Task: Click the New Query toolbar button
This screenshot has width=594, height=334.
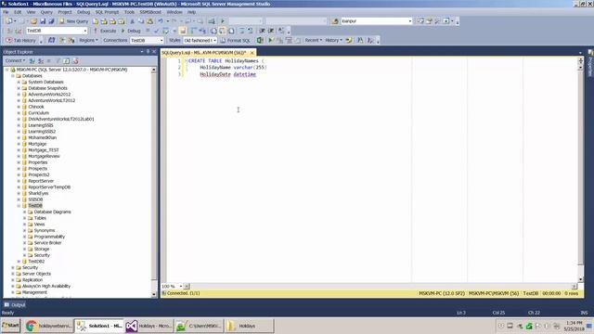Action: (73, 21)
